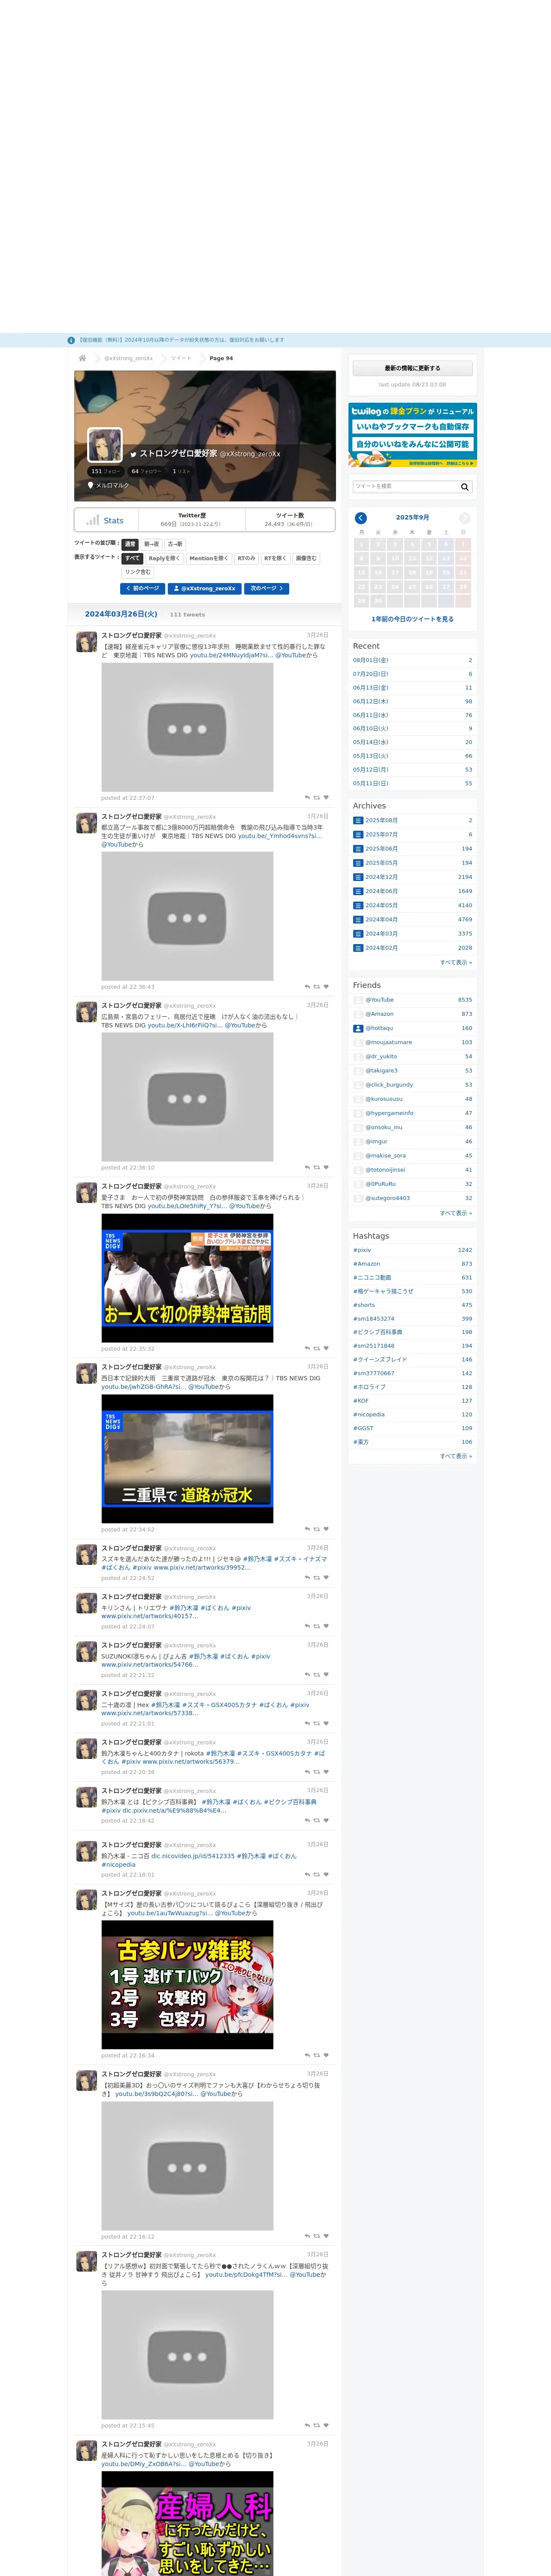551x2576 pixels.
Task: Click 最新の情報に更新する button
Action: pos(412,368)
